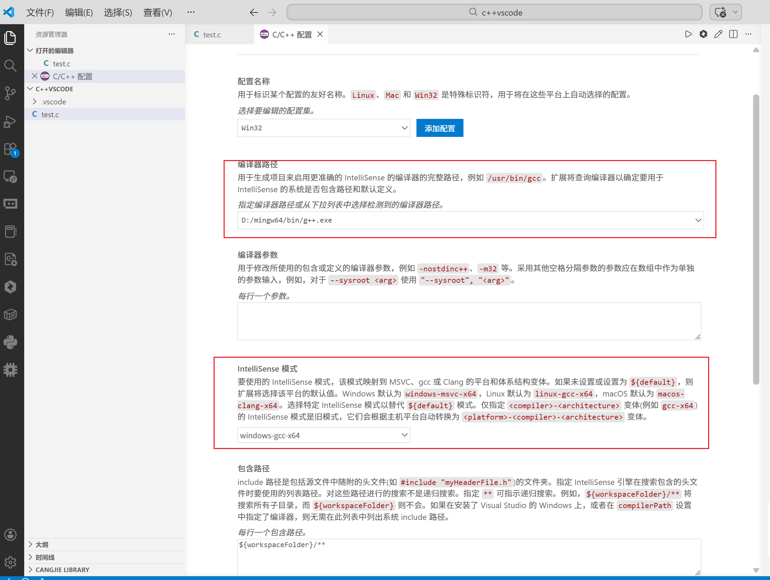This screenshot has width=770, height=580.
Task: Click the hexagon icon in editor toolbar
Action: point(703,34)
